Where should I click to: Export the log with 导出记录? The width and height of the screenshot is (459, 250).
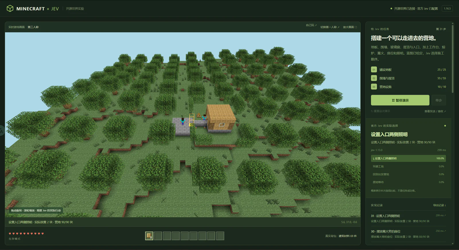pos(439,205)
